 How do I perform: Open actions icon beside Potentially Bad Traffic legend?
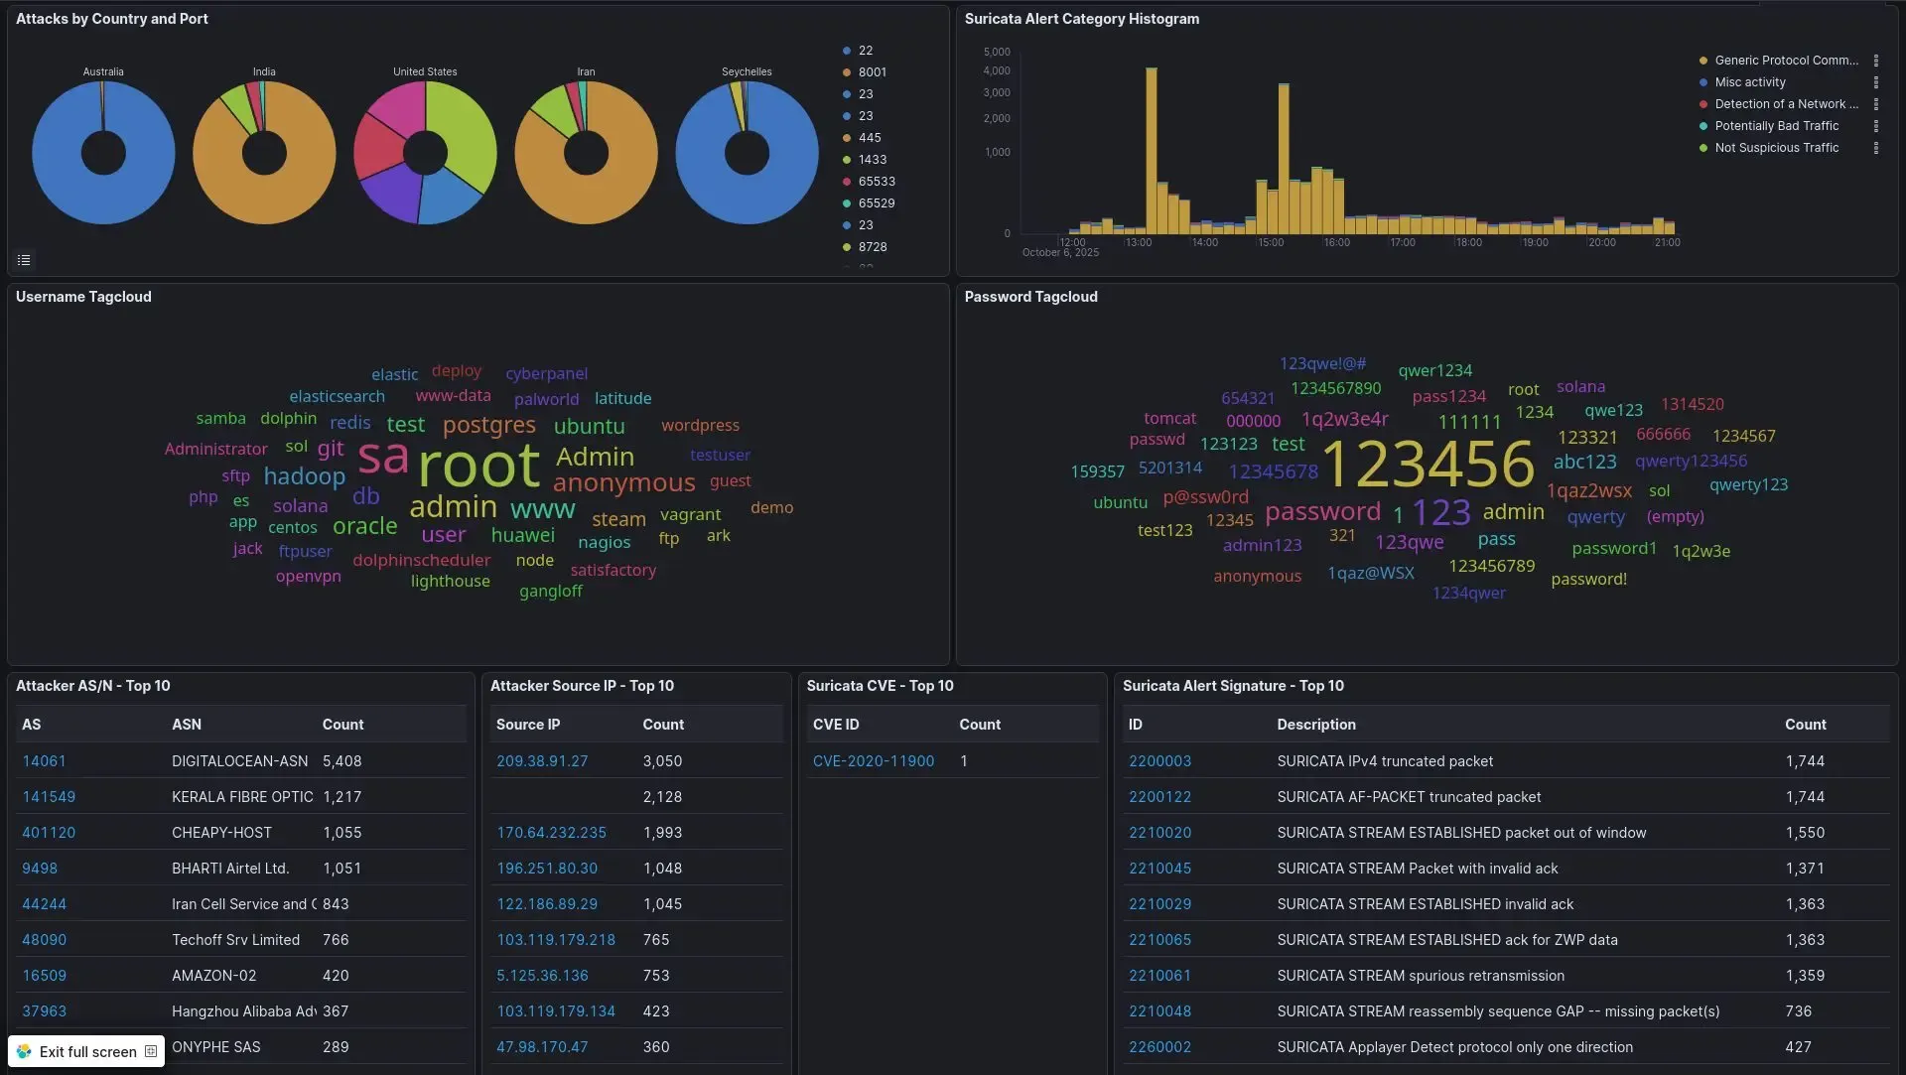pos(1876,126)
